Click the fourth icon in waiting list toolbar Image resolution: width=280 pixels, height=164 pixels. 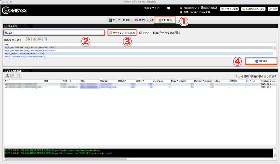(46, 39)
